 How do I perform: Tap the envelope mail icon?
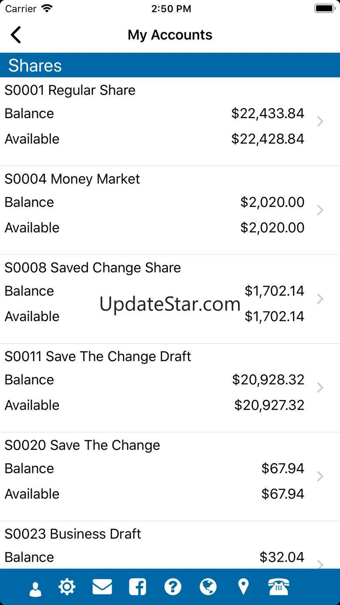[x=102, y=587]
